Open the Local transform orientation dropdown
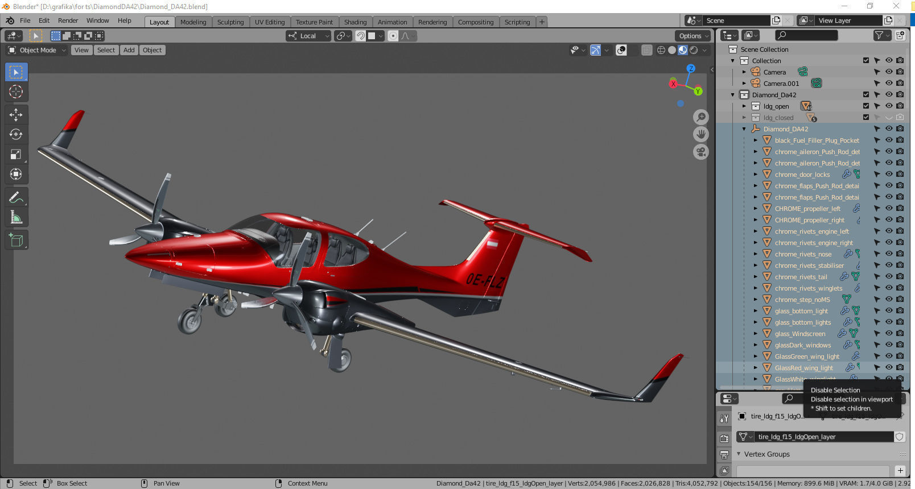 pyautogui.click(x=308, y=36)
